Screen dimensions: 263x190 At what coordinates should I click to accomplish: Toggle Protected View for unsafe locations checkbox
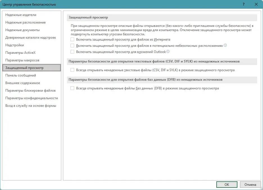[x=72, y=46]
